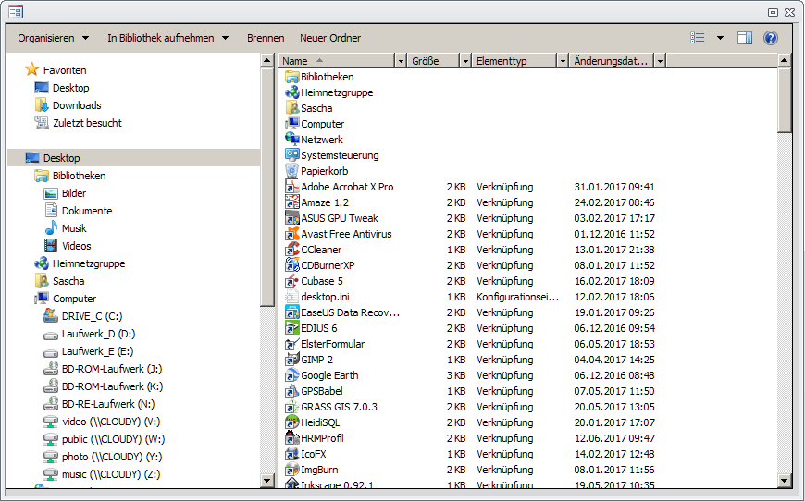Open Laufwerk_D (D:) drive
The height and width of the screenshot is (502, 805).
pos(99,334)
